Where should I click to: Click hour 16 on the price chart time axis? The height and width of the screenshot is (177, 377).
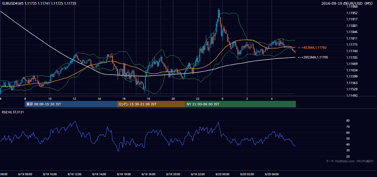[124, 99]
